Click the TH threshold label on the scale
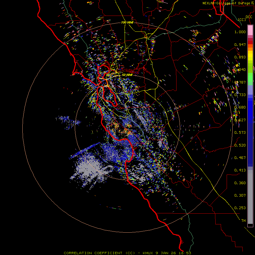Viewport: 255px width, 255px height. [243, 221]
